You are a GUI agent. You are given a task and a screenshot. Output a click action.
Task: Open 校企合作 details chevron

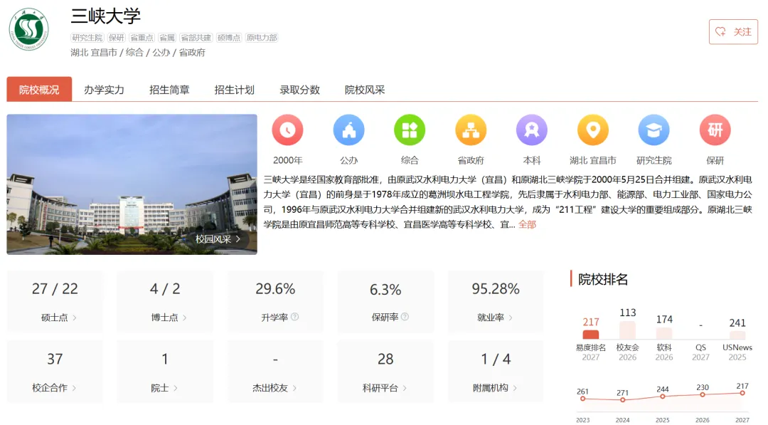click(x=75, y=388)
